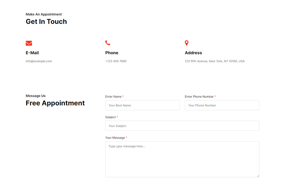Click the red map pin address icon

coord(186,43)
